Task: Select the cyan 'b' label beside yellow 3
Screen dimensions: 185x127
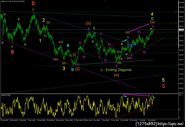Action: click(73, 70)
